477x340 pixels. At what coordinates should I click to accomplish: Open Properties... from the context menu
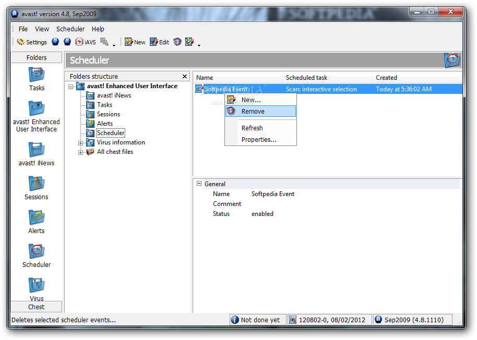click(x=260, y=139)
